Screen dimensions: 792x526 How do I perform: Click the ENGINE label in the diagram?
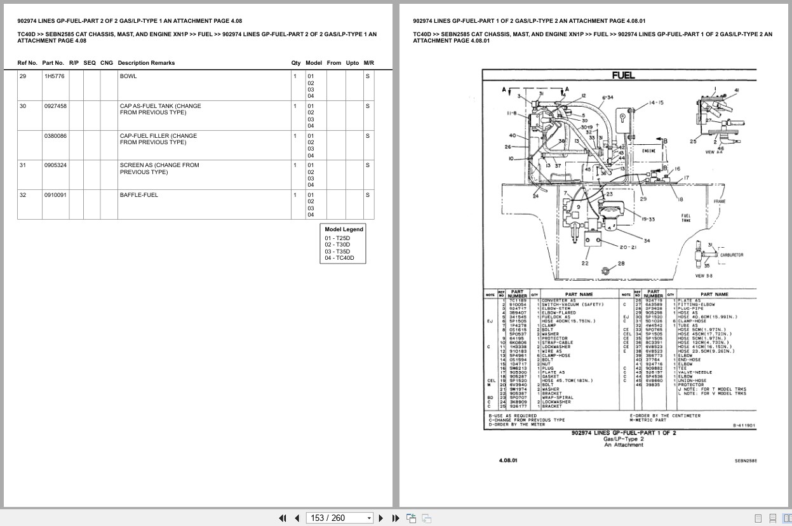649,151
